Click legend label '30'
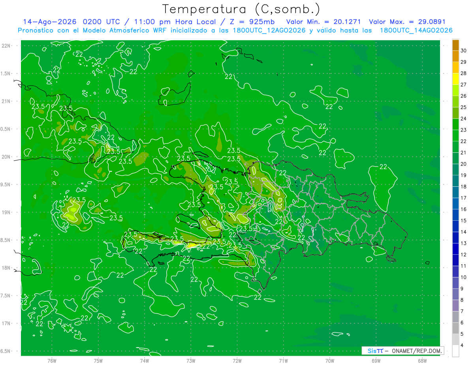The image size is (474, 366). pyautogui.click(x=464, y=51)
